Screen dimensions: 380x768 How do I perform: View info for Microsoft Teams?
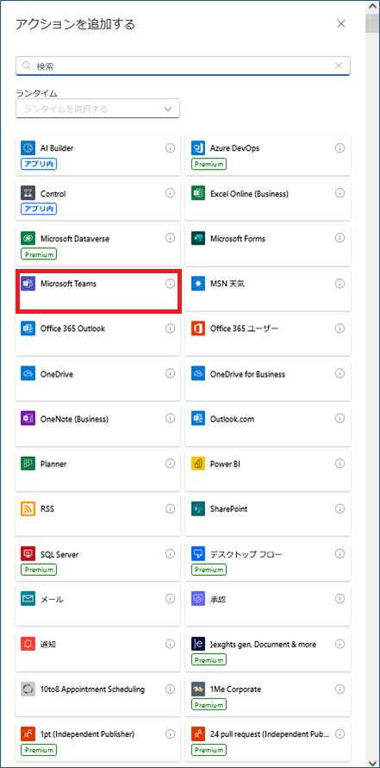(170, 283)
